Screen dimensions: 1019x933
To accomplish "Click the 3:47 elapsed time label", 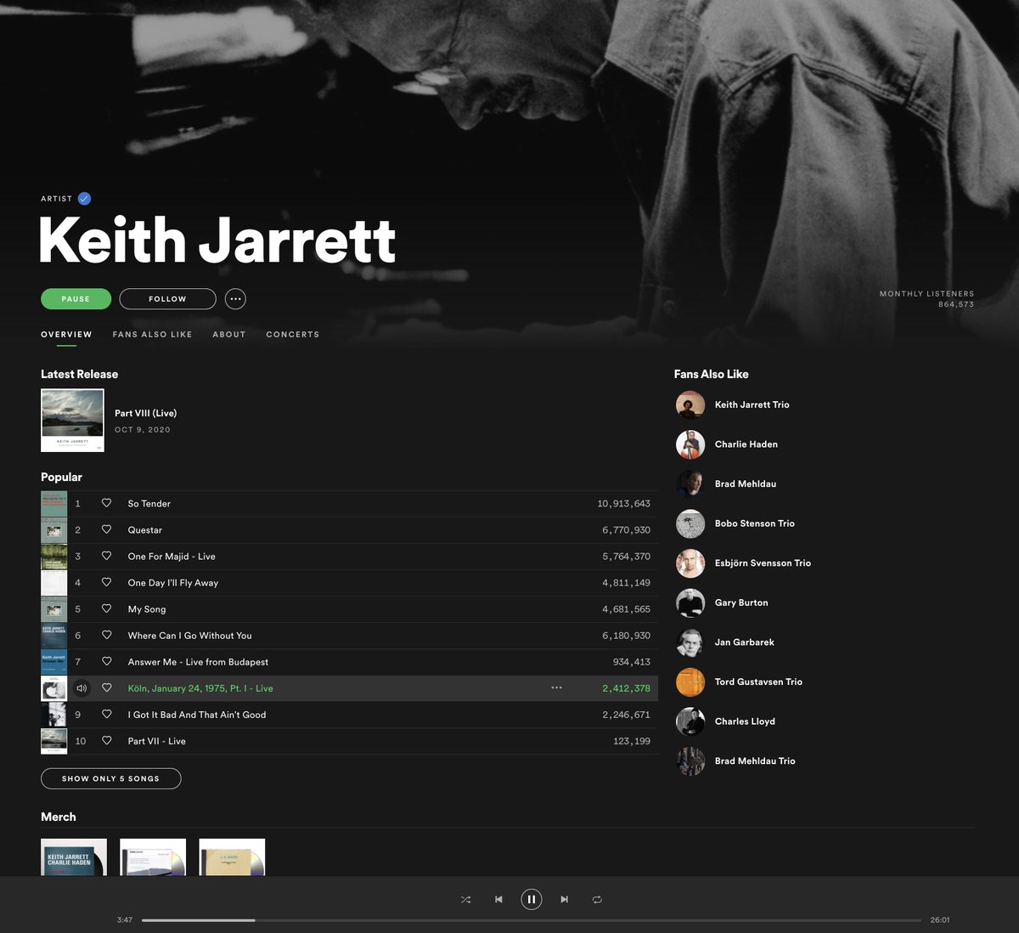I will 125,920.
